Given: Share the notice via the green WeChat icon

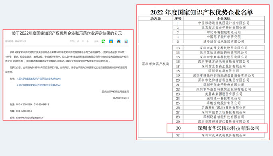Looking at the screenshot, I should pos(103,41).
